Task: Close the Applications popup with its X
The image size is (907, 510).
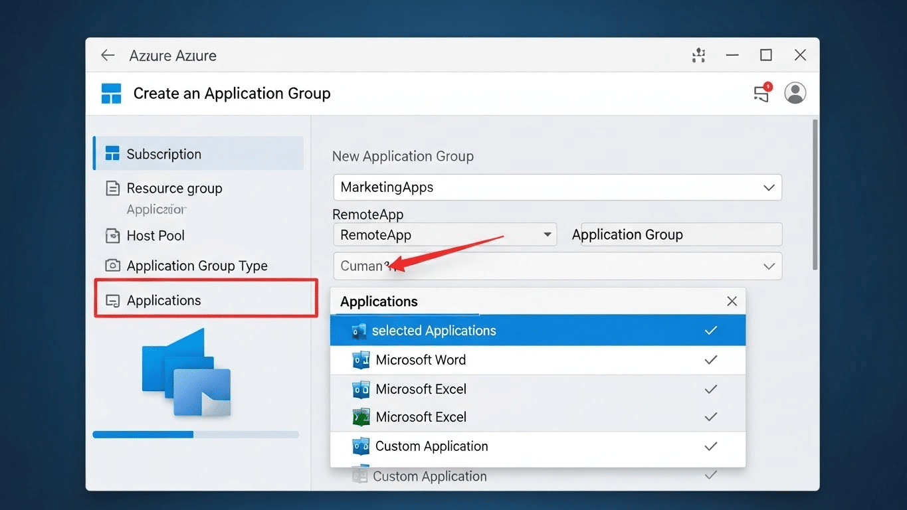Action: (732, 301)
